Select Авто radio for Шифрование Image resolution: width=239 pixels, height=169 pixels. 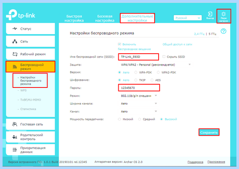(x=119, y=80)
